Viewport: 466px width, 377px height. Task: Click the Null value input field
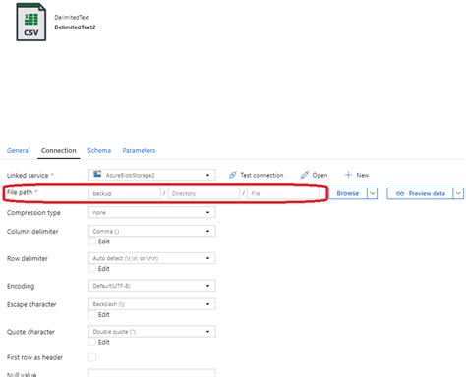pyautogui.click(x=152, y=373)
